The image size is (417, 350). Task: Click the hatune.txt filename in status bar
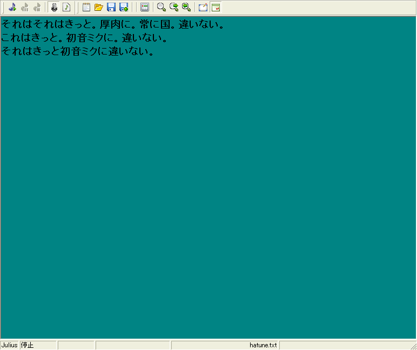pos(263,345)
